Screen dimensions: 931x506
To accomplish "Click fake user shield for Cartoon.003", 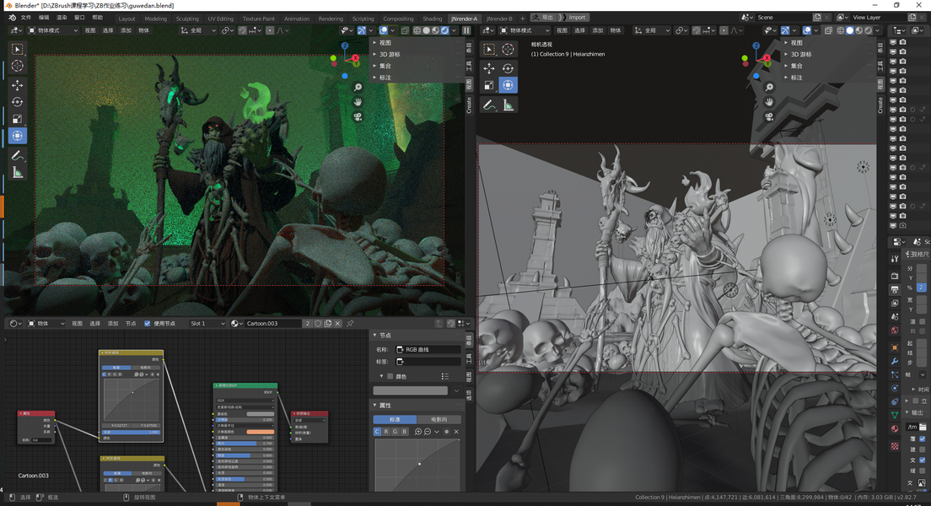I will tap(318, 324).
